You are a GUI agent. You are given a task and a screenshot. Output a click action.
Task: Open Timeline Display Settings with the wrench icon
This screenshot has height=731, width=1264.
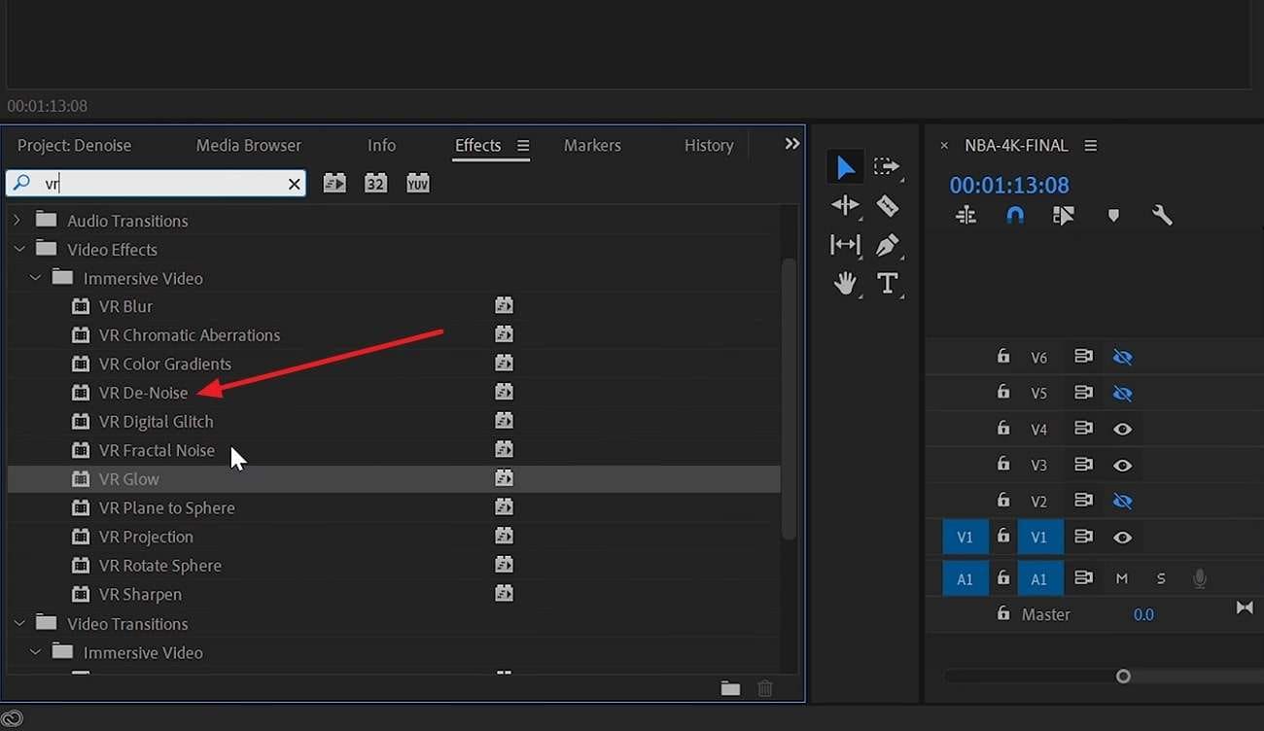(1163, 215)
